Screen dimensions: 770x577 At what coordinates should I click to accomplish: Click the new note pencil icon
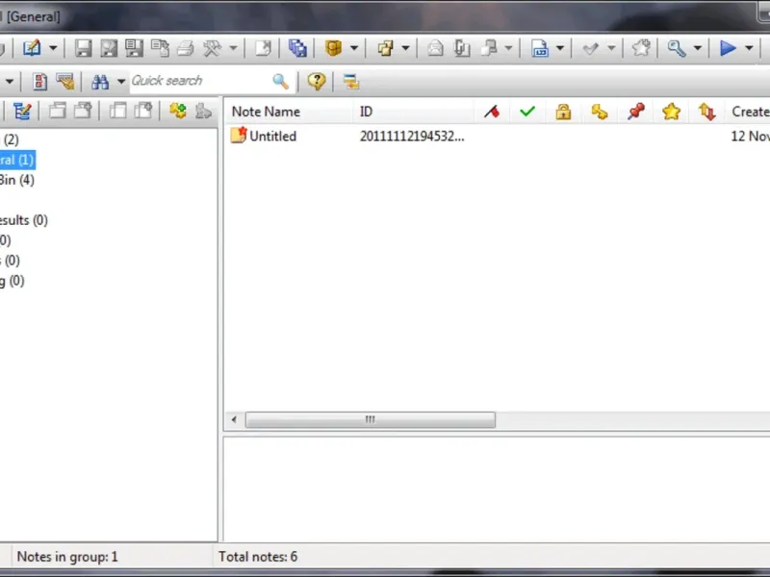pos(32,48)
